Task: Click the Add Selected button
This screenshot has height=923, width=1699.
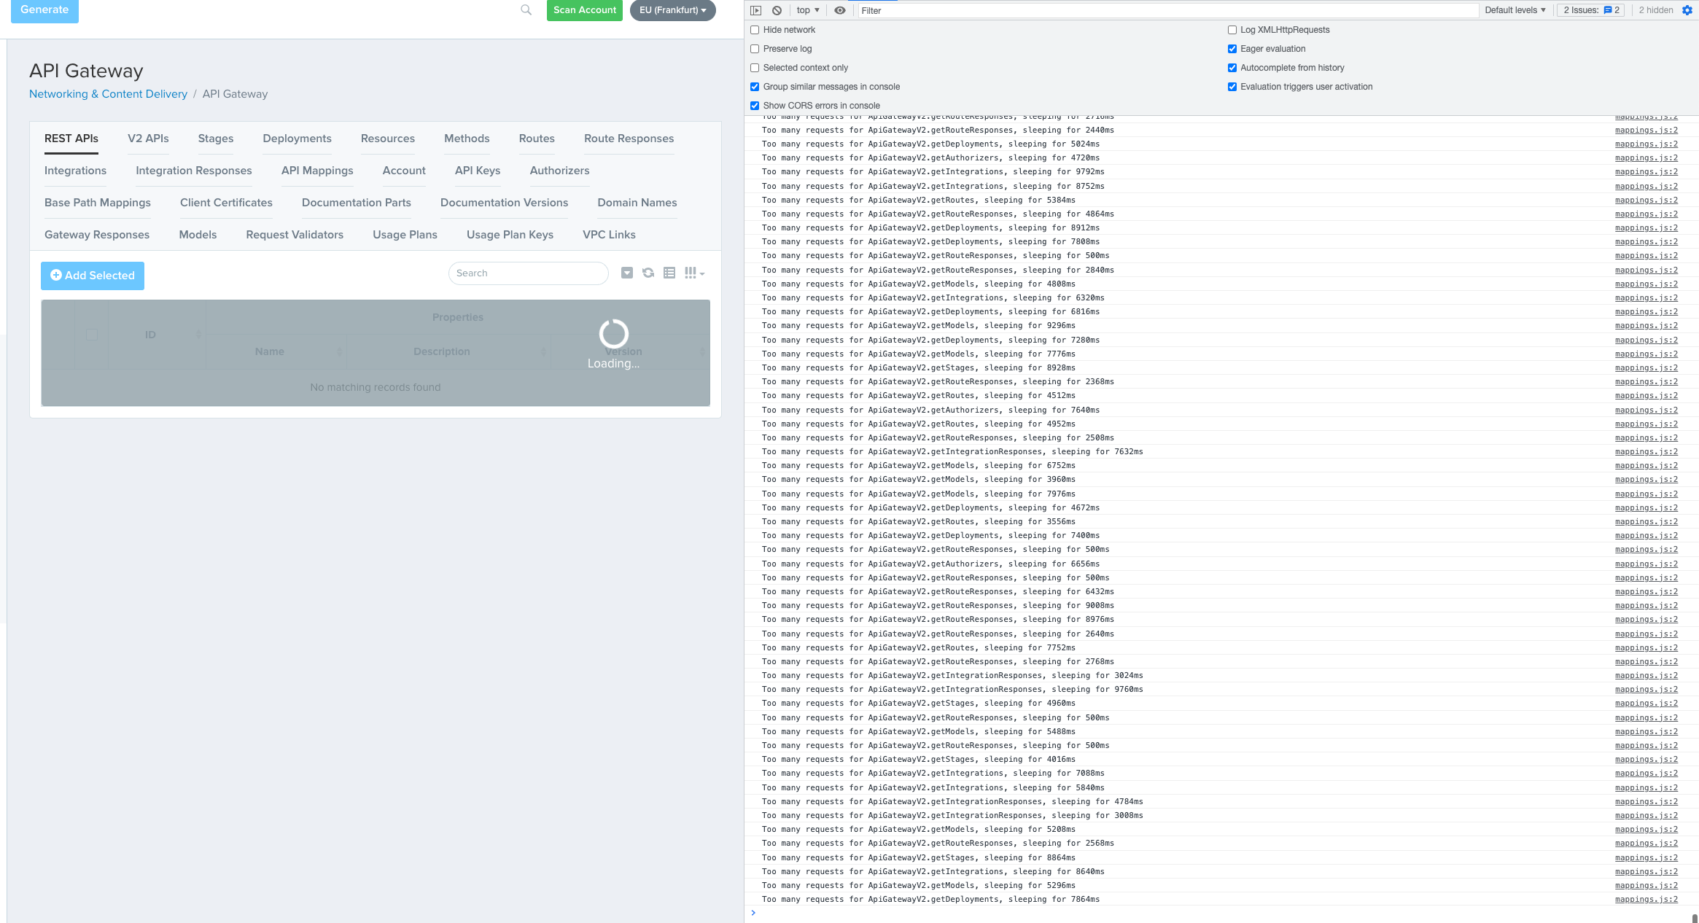Action: pos(93,276)
